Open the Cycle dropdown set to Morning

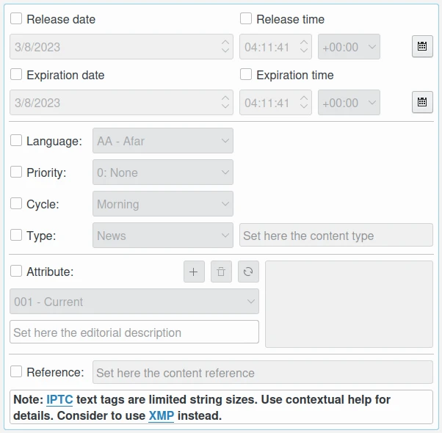click(163, 204)
